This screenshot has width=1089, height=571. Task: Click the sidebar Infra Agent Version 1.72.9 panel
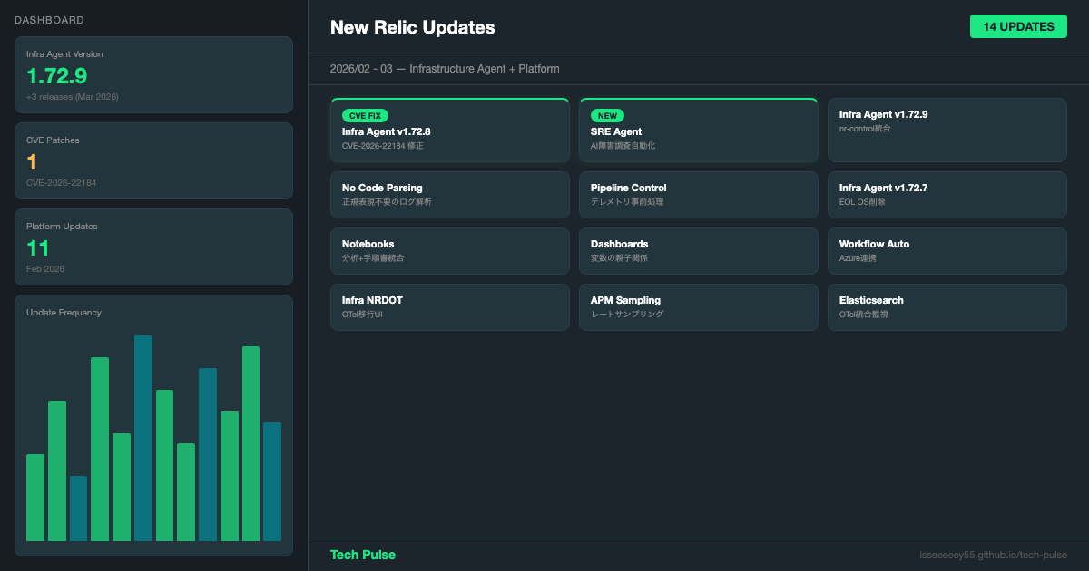click(x=153, y=74)
